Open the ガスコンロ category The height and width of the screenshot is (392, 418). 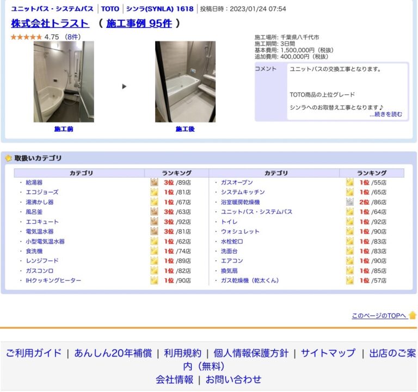pyautogui.click(x=39, y=271)
